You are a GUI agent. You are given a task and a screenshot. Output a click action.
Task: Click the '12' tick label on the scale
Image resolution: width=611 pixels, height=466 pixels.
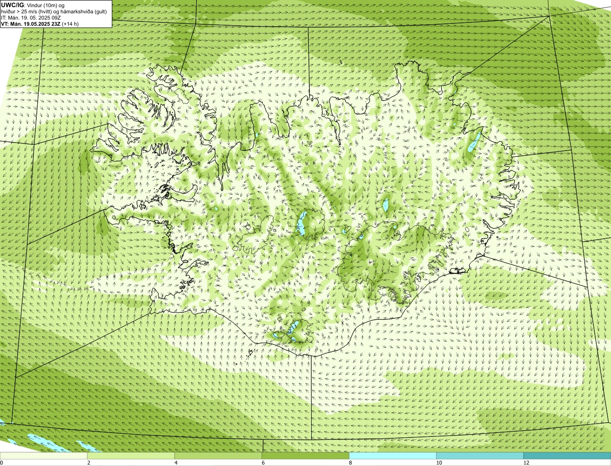tap(526, 463)
